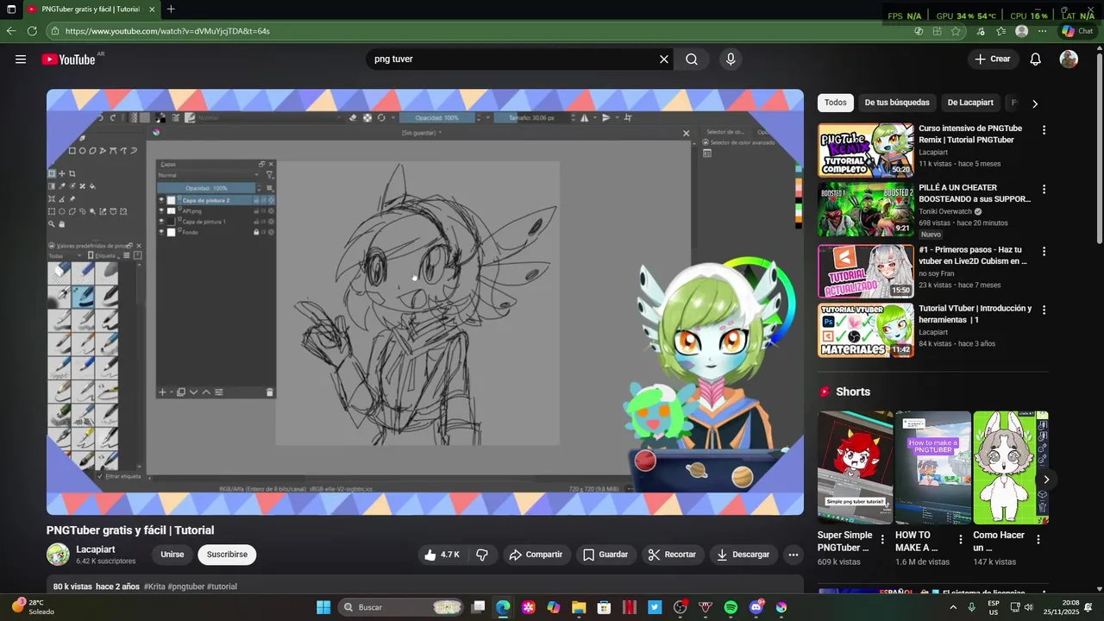
Task: Click the page vertical scrollbar
Action: [1099, 147]
